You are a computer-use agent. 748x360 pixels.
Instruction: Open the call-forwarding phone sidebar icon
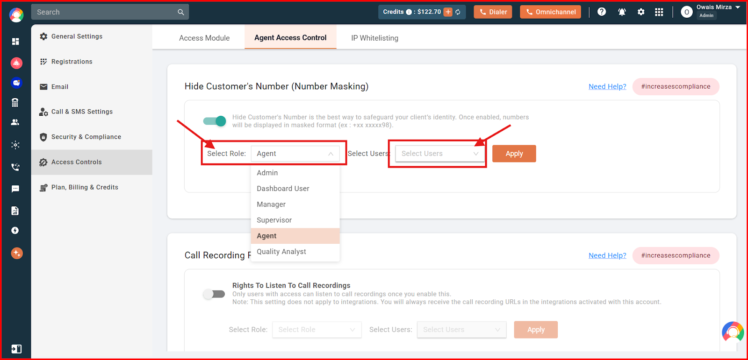[x=15, y=167]
